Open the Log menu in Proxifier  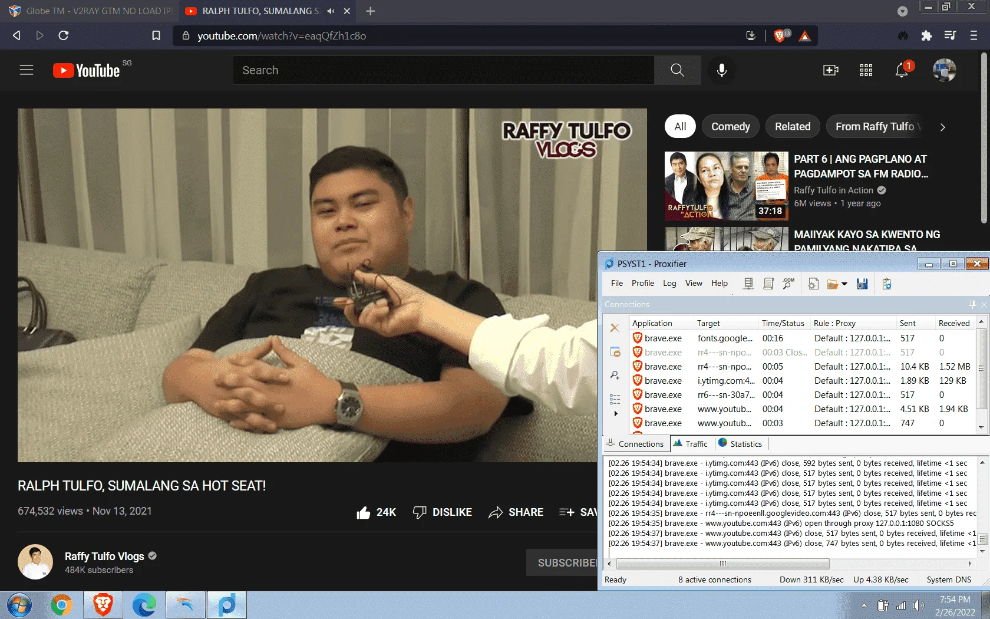click(669, 283)
